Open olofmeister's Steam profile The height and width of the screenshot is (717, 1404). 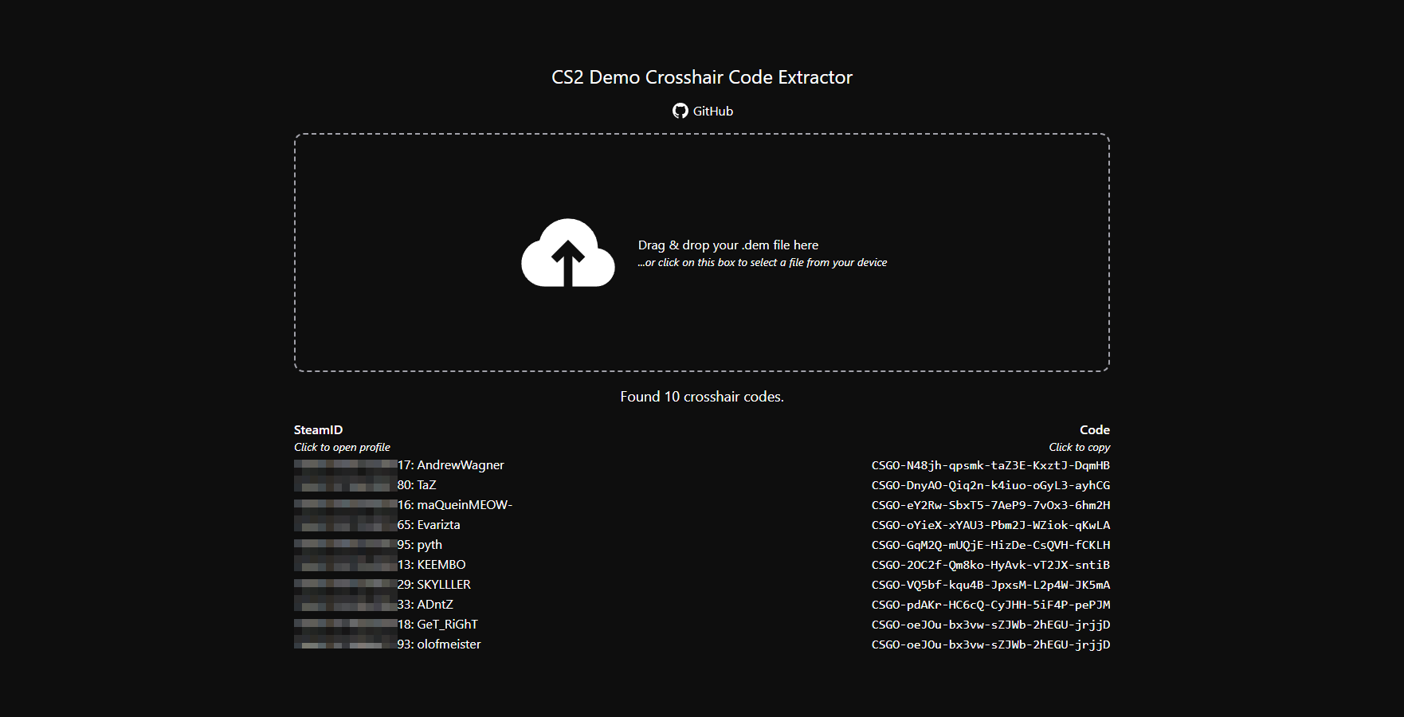[387, 645]
